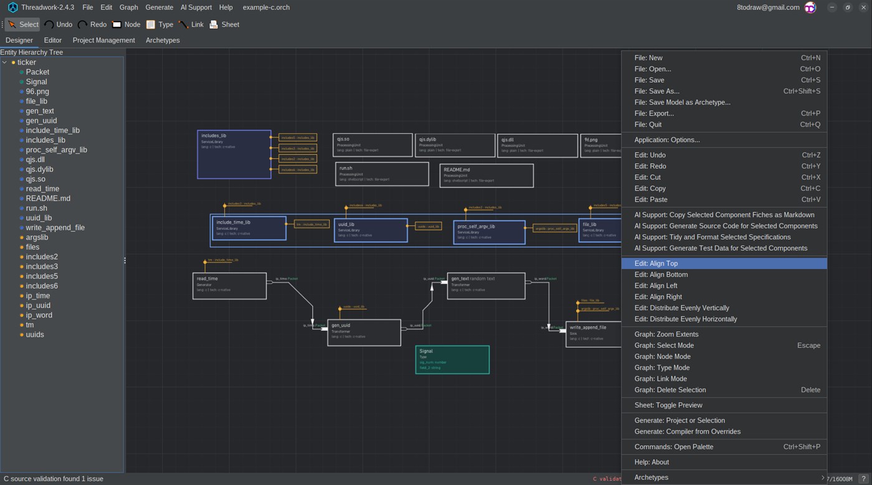Open the Generate menu
The height and width of the screenshot is (485, 872).
point(159,7)
